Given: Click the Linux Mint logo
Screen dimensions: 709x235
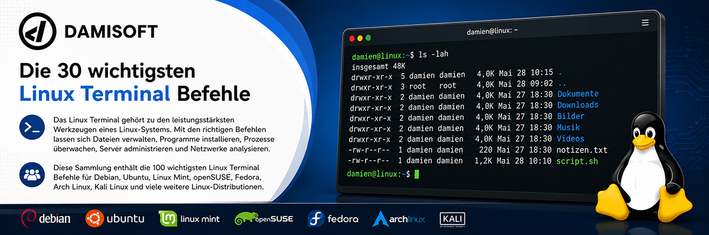Looking at the screenshot, I should click(189, 219).
